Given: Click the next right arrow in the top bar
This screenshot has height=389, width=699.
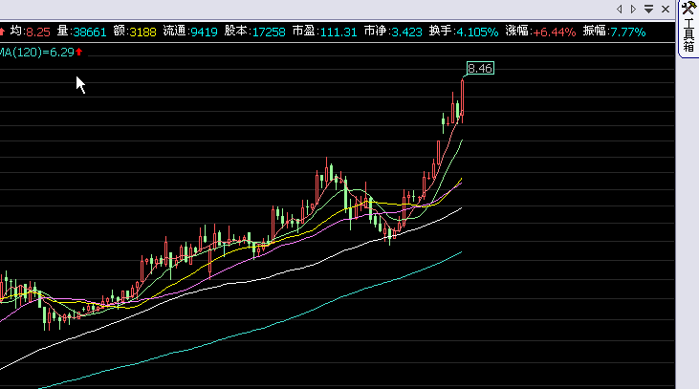Looking at the screenshot, I should 633,9.
